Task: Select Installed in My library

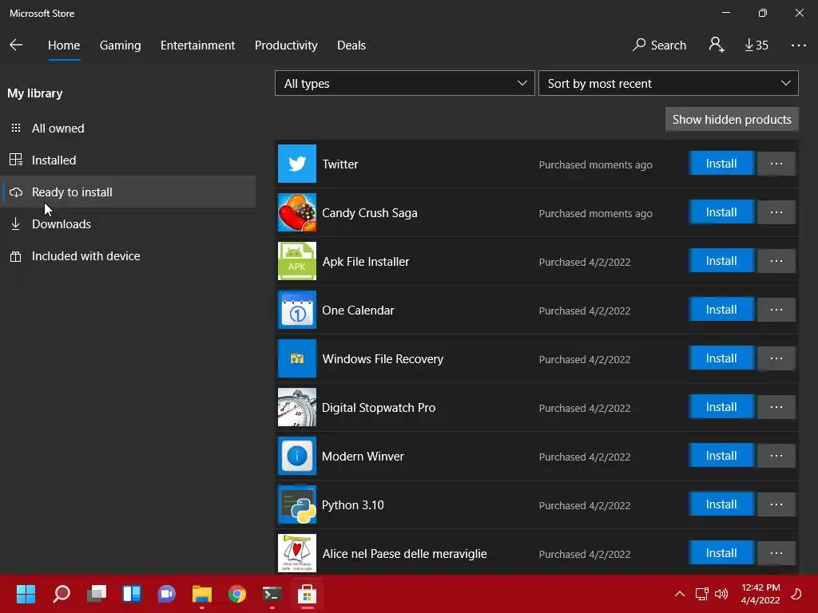Action: [129, 160]
